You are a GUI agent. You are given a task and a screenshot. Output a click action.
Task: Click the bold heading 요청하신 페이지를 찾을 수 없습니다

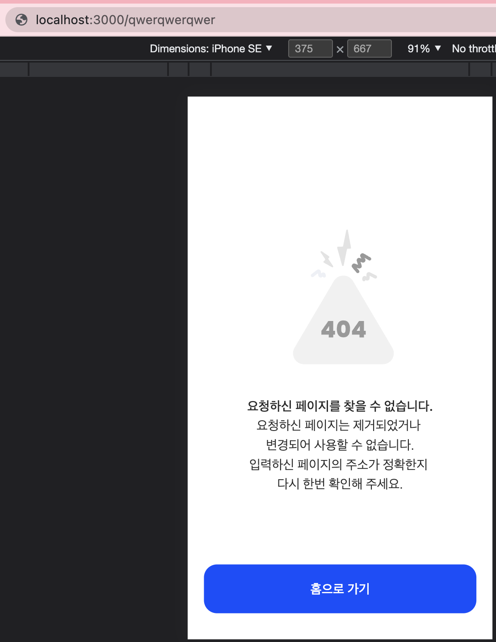tap(340, 406)
